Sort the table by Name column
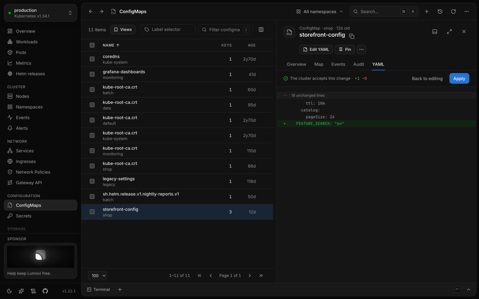 pos(111,45)
